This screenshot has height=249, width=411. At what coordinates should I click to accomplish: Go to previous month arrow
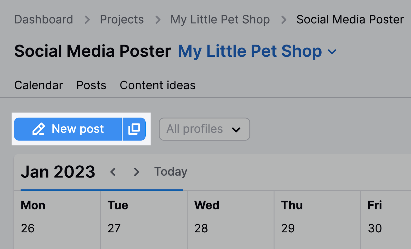click(113, 172)
